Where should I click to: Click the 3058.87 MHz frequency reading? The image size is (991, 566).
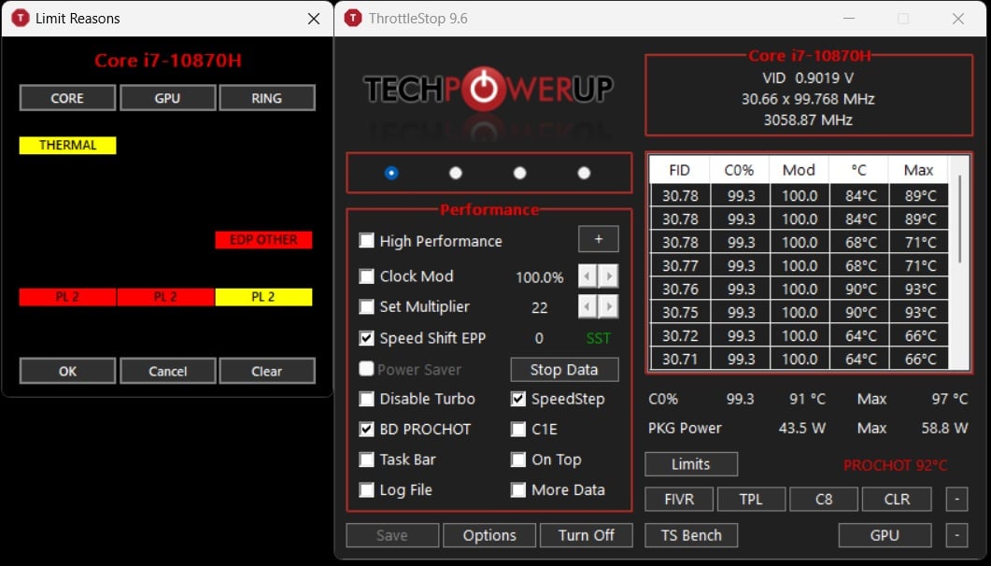coord(808,120)
